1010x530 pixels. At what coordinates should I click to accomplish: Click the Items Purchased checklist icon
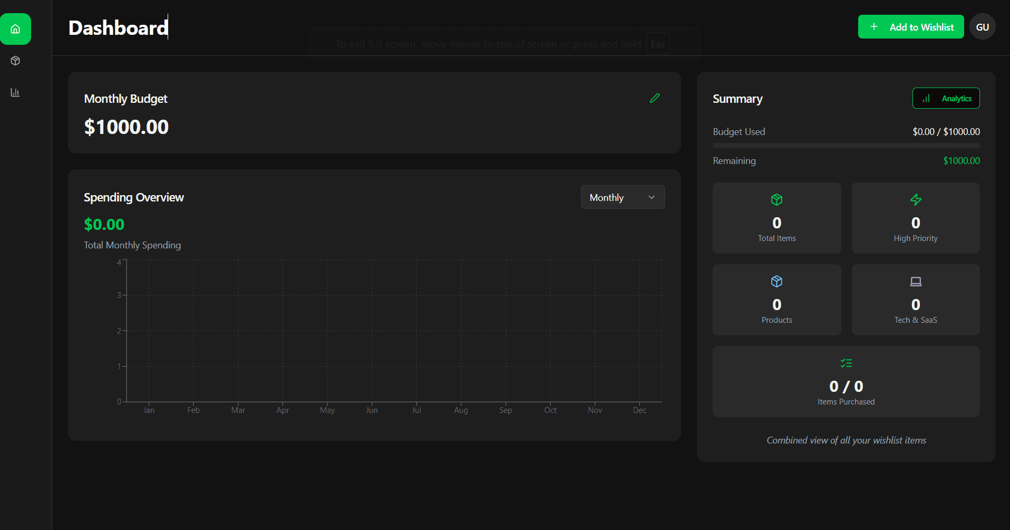846,363
